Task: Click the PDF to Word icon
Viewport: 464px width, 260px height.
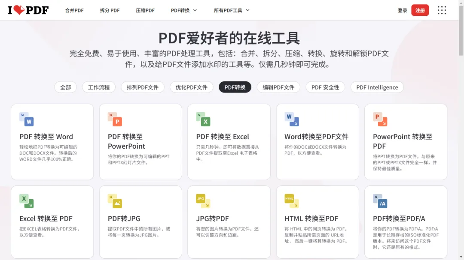Action: coord(27,119)
